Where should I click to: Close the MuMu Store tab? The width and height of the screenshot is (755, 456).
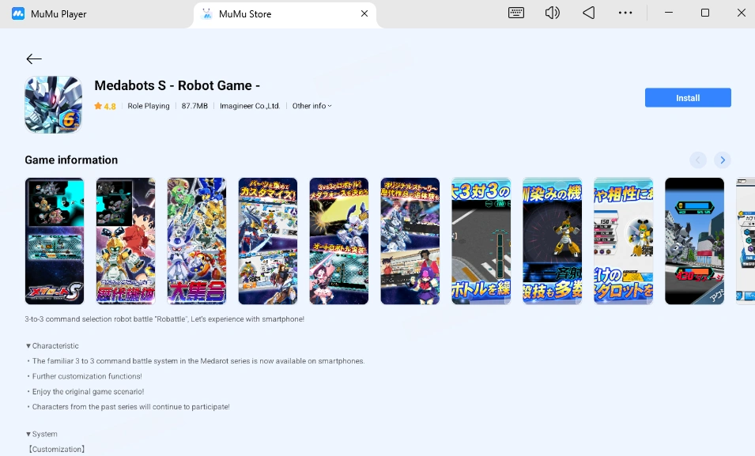(x=364, y=13)
